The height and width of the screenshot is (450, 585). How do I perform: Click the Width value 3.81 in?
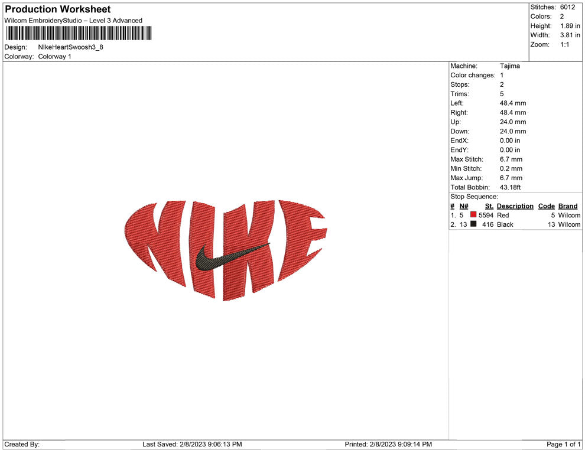(570, 35)
